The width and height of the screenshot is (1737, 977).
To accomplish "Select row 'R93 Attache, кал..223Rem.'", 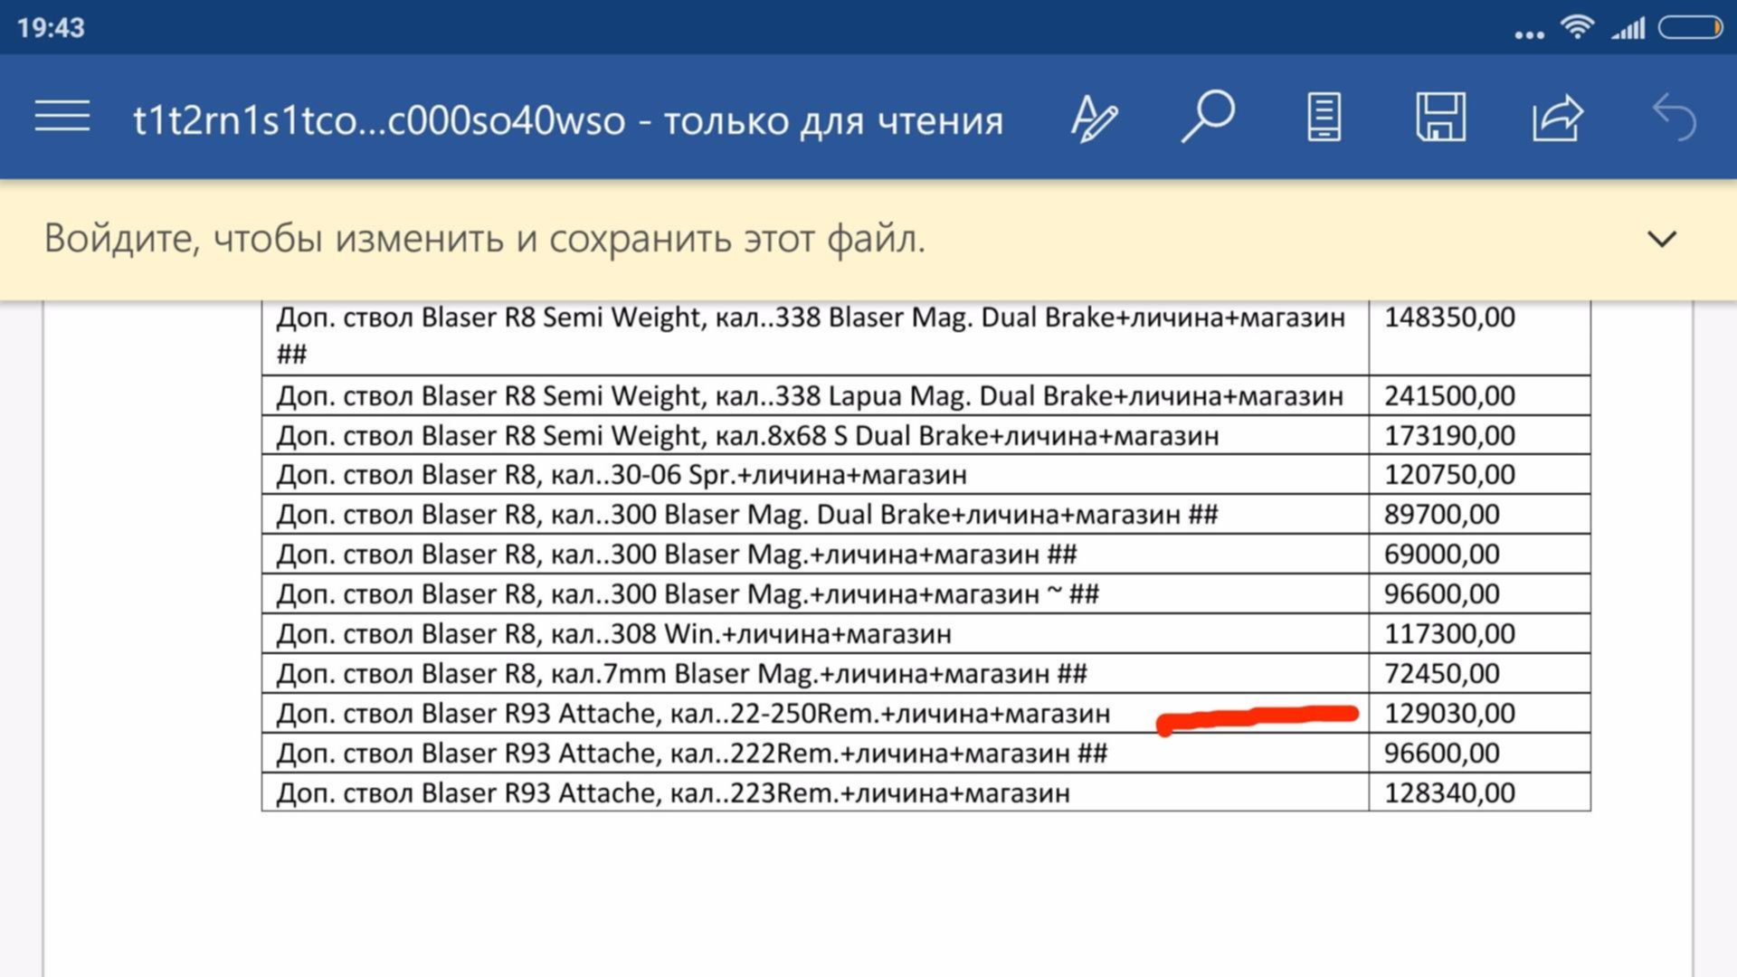I will point(815,792).
